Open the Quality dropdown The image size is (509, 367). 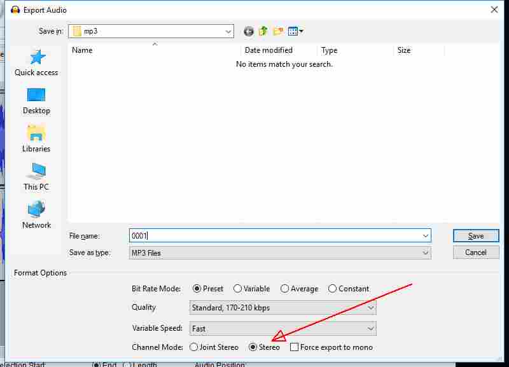click(x=282, y=308)
